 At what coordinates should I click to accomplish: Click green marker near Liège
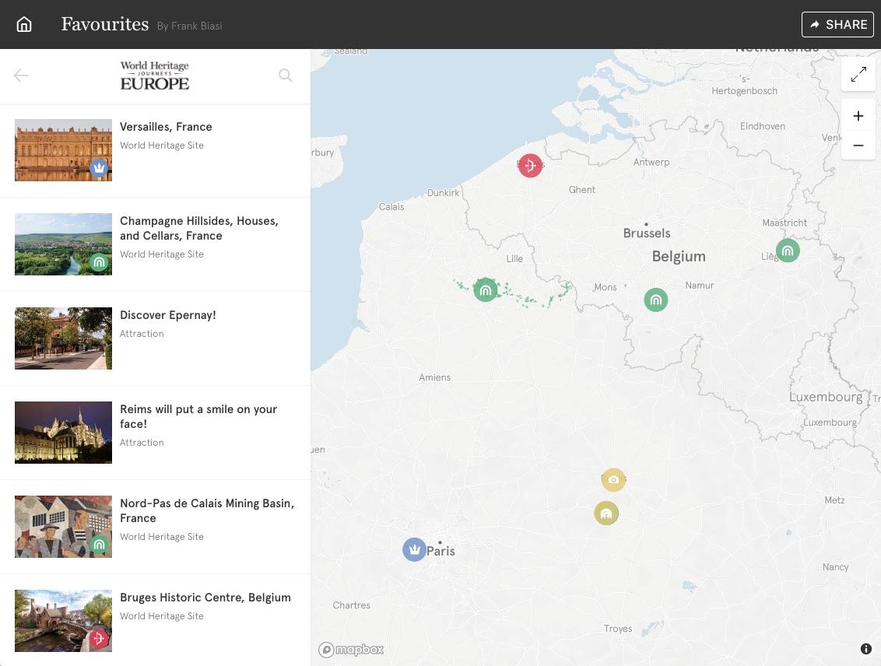[788, 250]
